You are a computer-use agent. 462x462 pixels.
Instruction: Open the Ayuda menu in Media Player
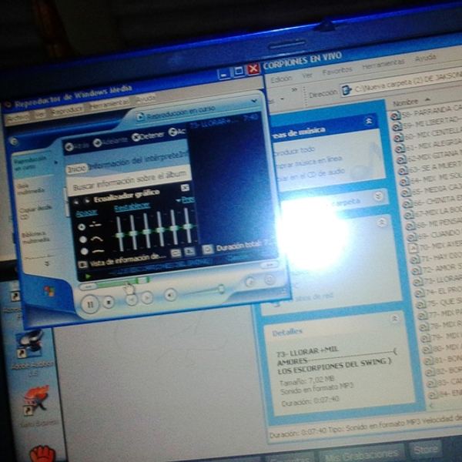pos(146,99)
